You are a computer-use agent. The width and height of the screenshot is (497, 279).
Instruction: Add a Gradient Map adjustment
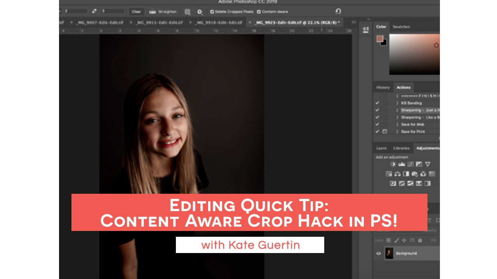pyautogui.click(x=427, y=183)
